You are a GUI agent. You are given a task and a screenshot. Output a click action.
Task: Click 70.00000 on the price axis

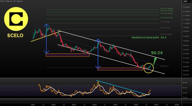186,7
